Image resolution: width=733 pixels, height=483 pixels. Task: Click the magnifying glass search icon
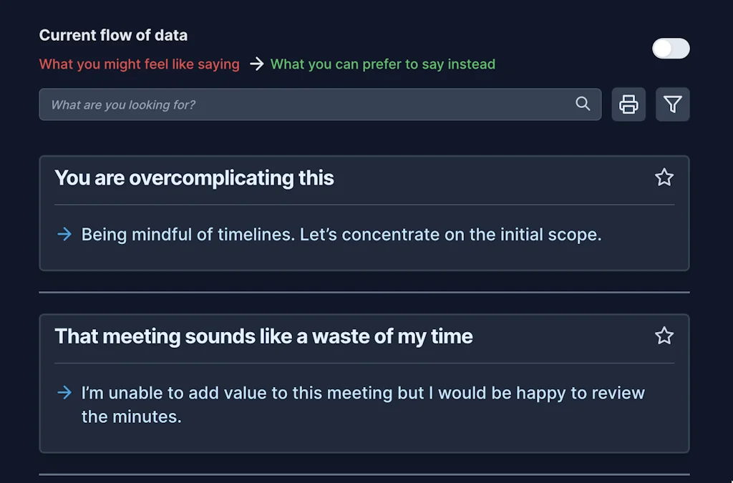pyautogui.click(x=583, y=104)
